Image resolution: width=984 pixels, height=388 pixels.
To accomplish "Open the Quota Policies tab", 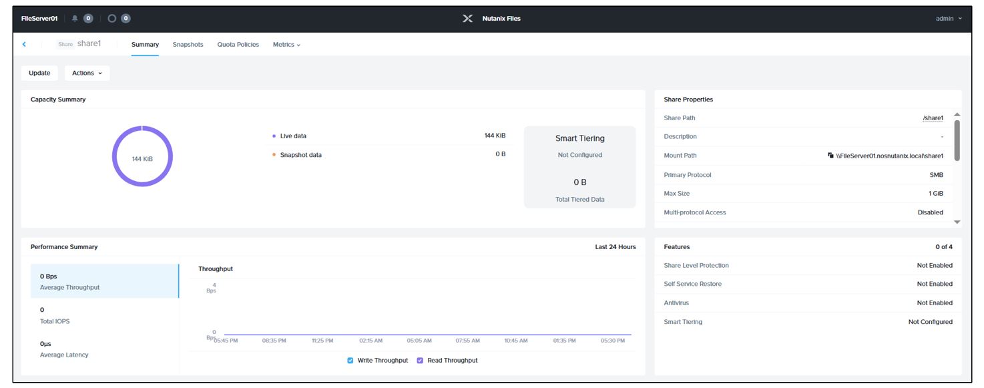I will pyautogui.click(x=238, y=45).
